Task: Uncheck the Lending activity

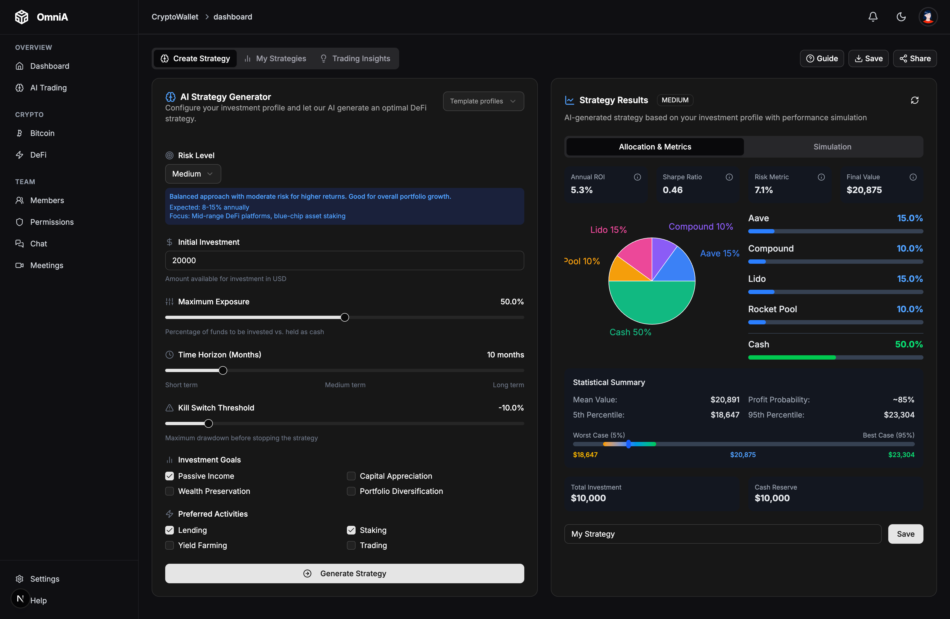Action: (x=170, y=530)
